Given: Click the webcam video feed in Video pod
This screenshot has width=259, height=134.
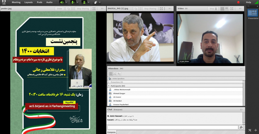Looking at the screenshot, I should (x=210, y=38).
